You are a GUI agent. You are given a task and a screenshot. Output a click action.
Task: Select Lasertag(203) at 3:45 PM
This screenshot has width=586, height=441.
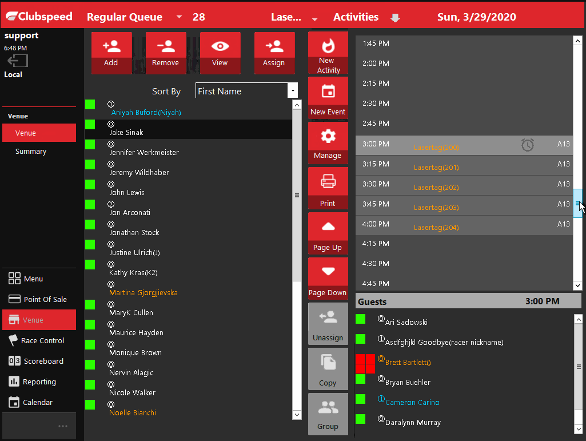464,206
